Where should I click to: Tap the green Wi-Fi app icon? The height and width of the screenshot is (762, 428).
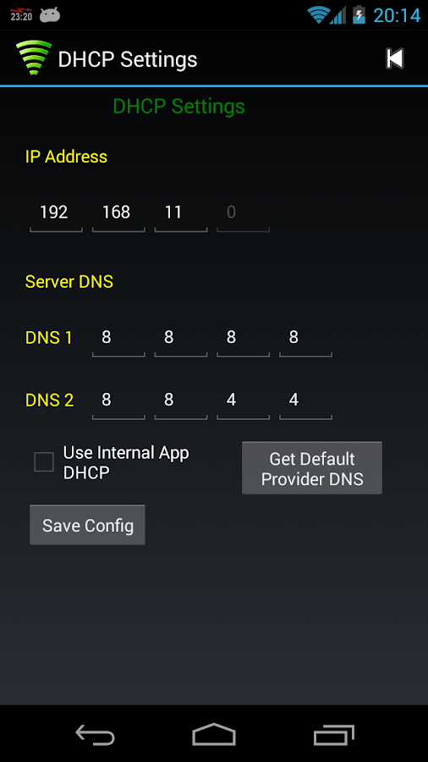34,58
